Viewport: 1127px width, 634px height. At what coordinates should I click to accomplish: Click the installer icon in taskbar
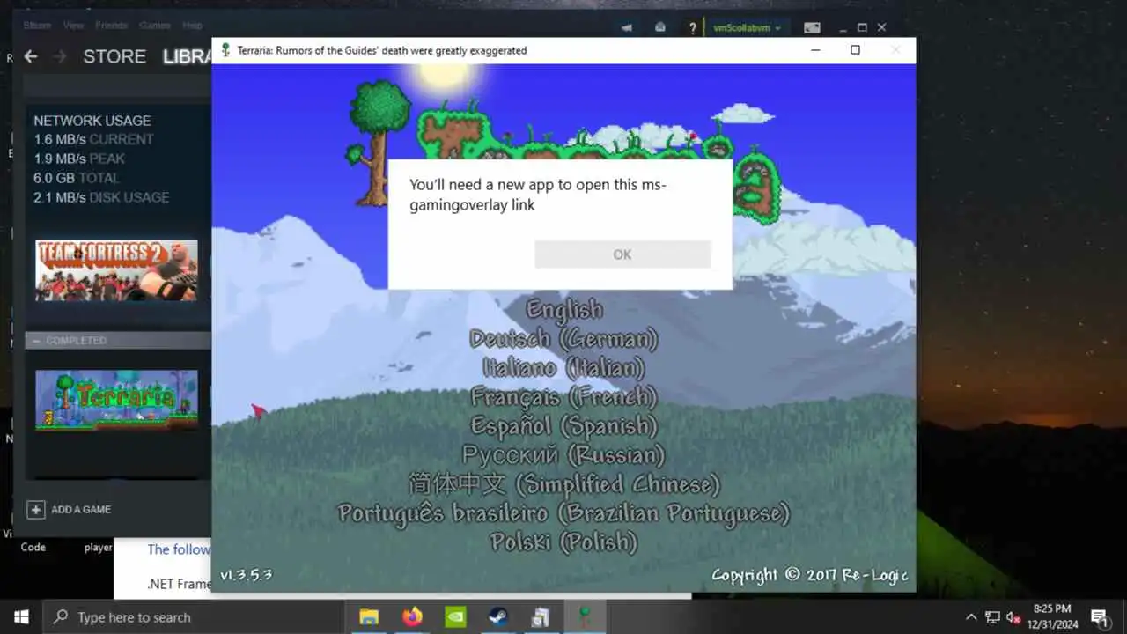[541, 617]
